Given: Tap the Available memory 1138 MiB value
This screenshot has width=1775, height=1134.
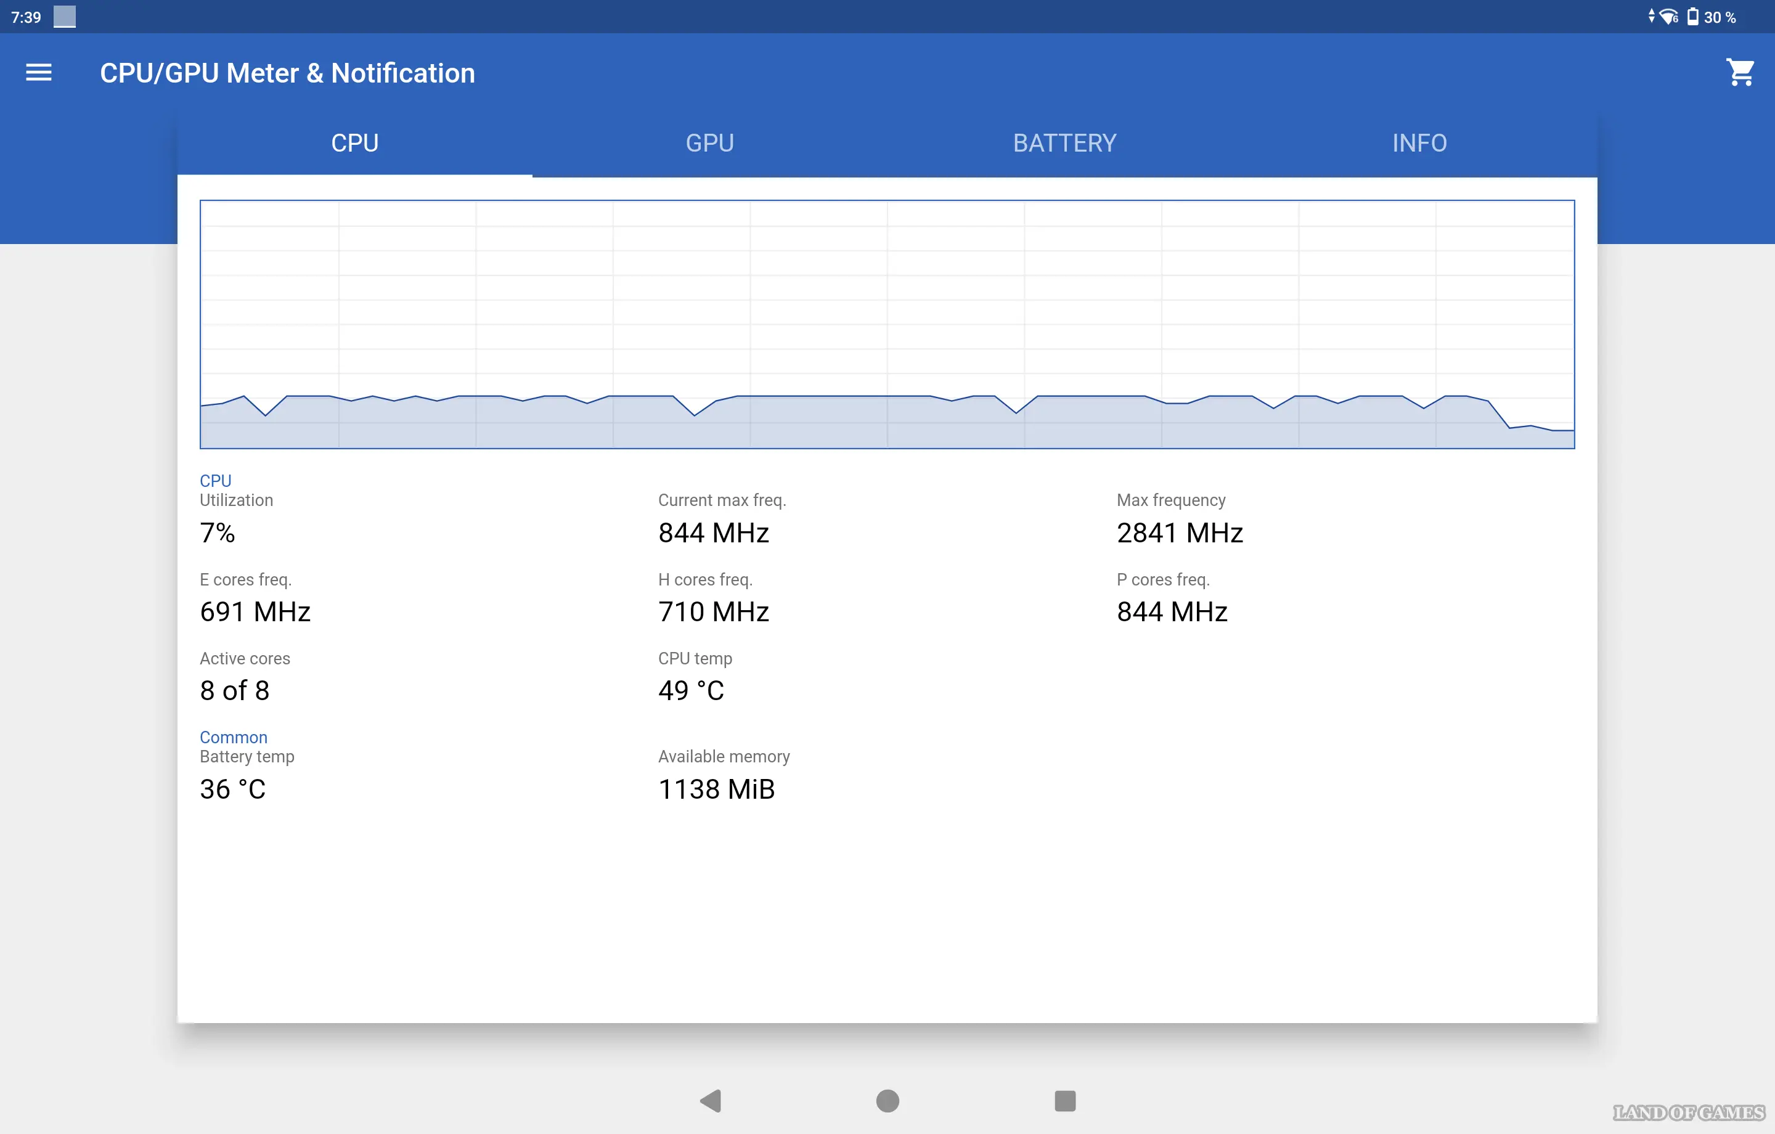Looking at the screenshot, I should tap(716, 789).
